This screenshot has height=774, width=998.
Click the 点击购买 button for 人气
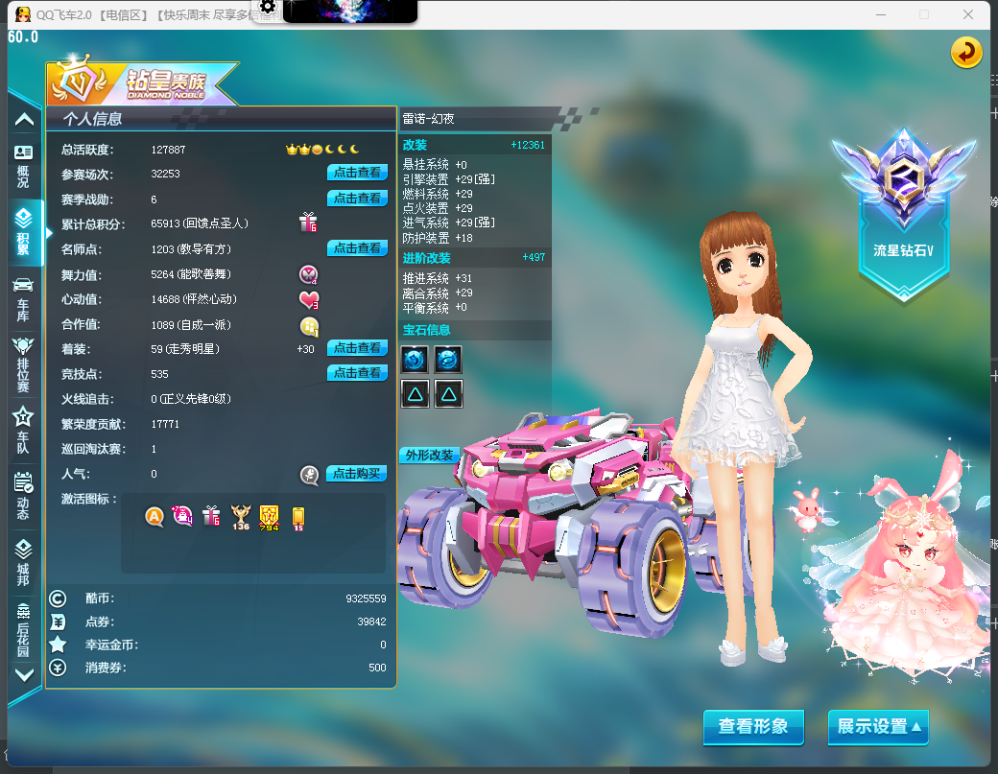pyautogui.click(x=356, y=473)
